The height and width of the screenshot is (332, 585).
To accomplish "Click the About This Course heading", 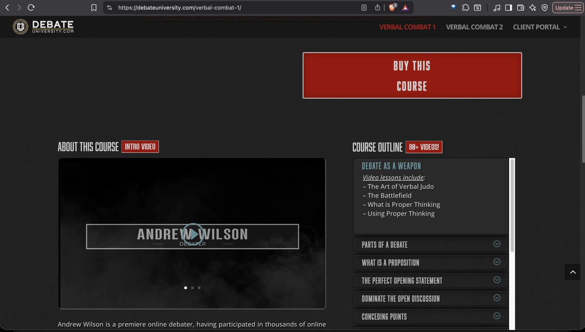I will pos(88,147).
